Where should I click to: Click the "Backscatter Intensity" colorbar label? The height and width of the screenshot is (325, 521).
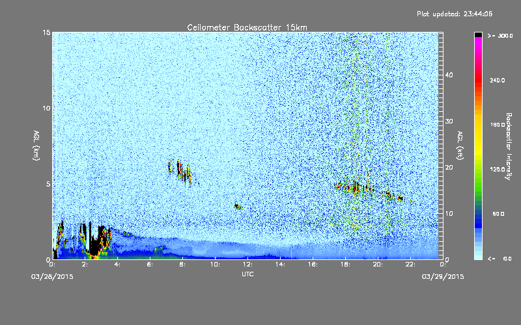(509, 146)
